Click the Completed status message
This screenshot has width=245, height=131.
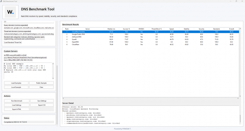click(x=15, y=122)
